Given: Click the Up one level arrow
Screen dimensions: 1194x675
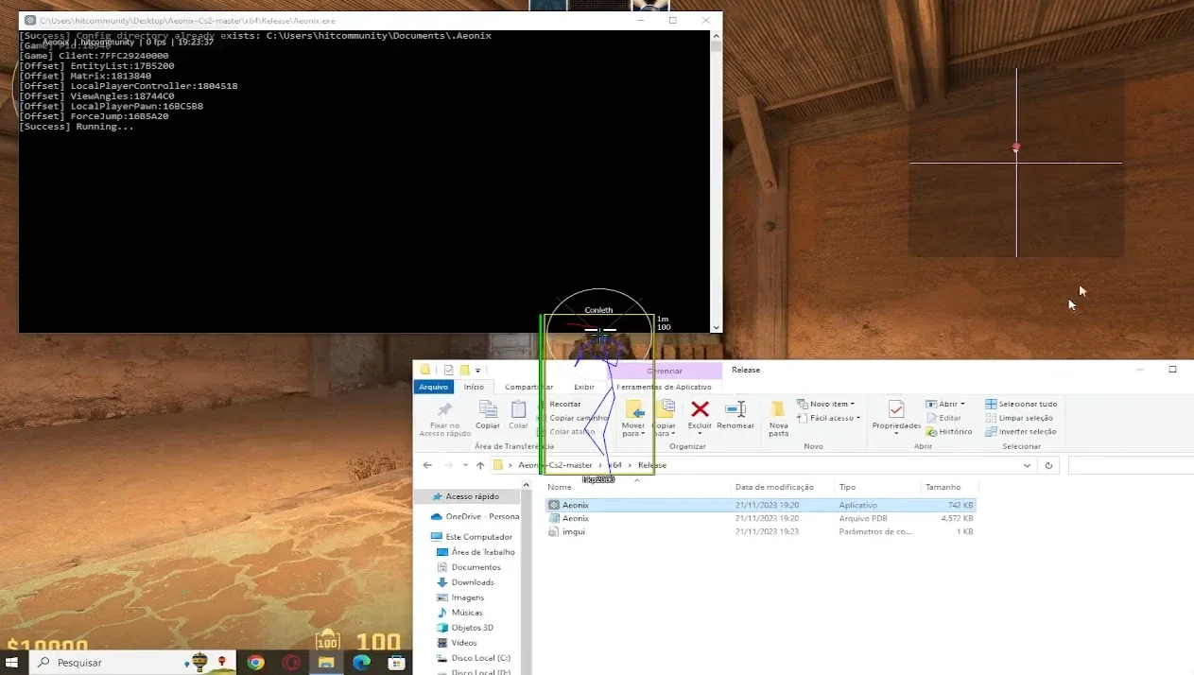Looking at the screenshot, I should tap(480, 465).
